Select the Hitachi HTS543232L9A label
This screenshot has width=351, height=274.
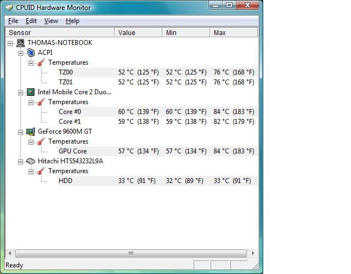click(x=70, y=161)
